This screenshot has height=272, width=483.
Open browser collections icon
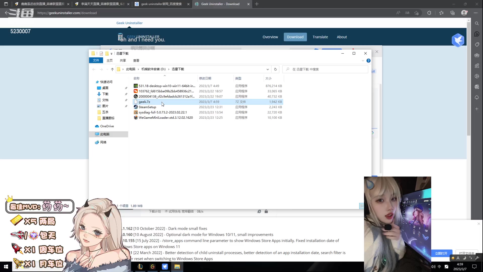pyautogui.click(x=452, y=13)
